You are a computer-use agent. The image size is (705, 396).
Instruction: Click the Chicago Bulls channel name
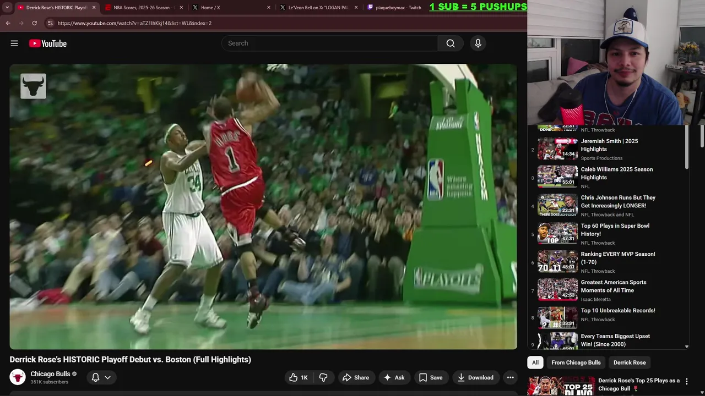(x=50, y=374)
